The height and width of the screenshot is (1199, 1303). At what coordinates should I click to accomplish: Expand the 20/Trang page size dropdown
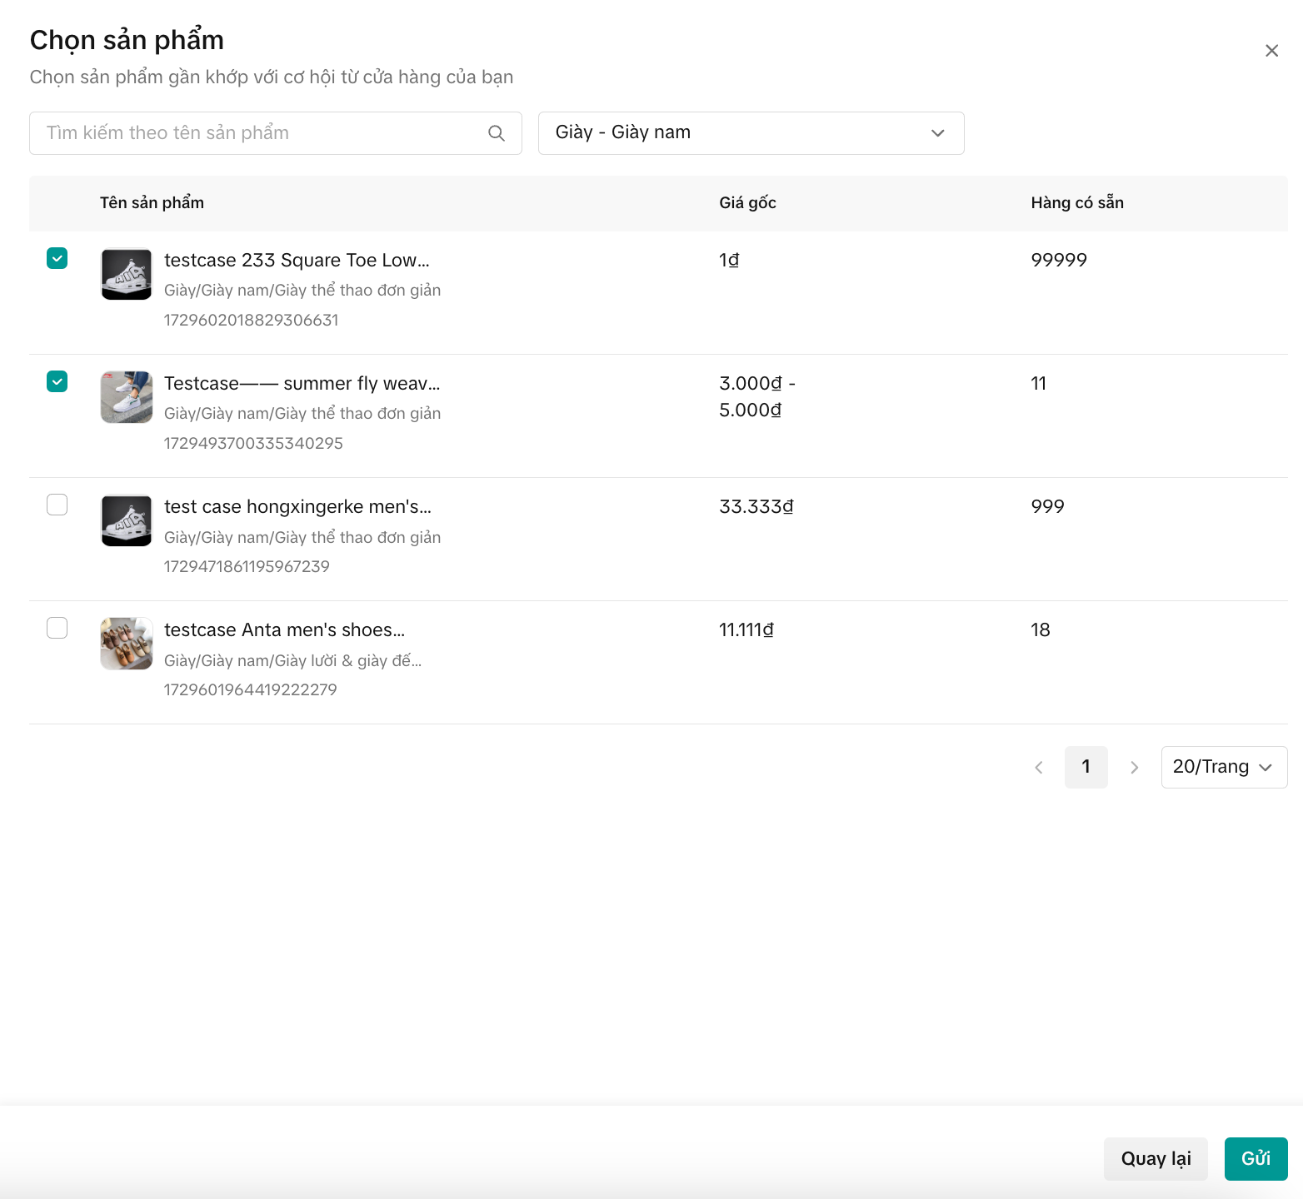tap(1223, 767)
